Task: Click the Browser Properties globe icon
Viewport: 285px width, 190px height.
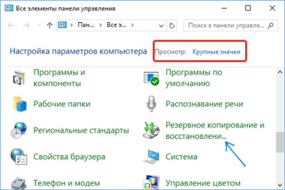Action: (19, 157)
